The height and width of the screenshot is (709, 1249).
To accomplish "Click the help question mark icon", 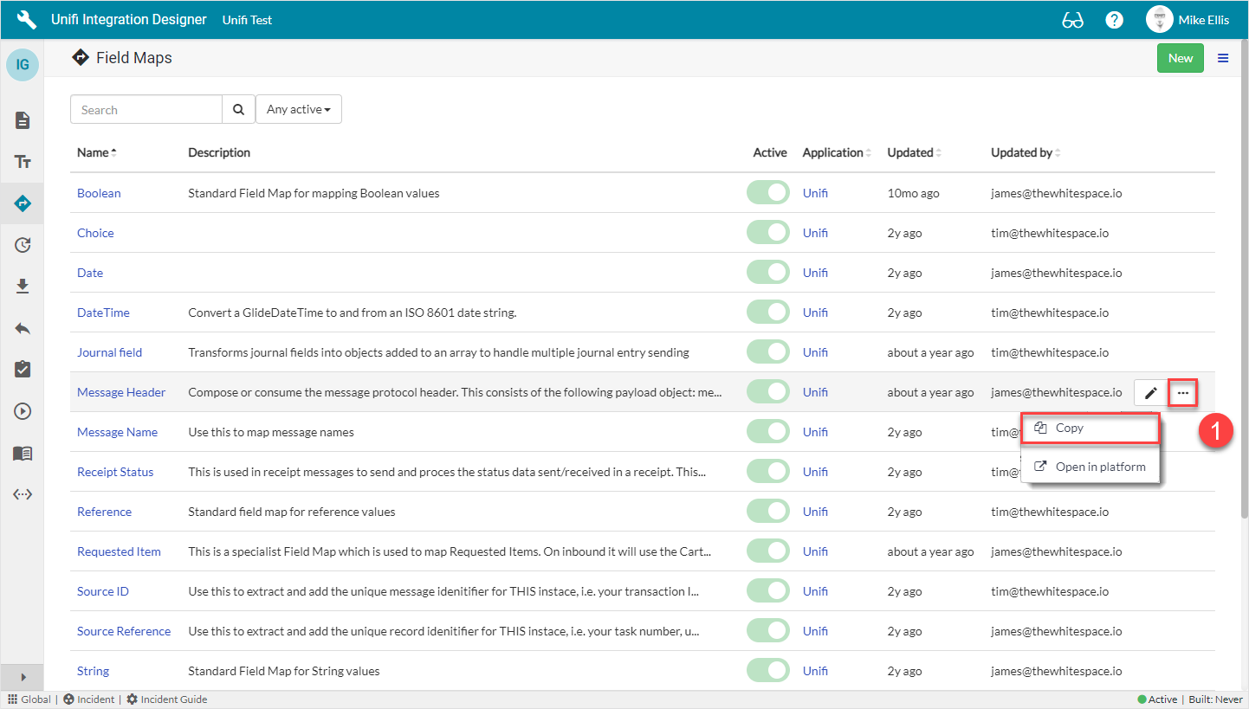I will point(1114,18).
